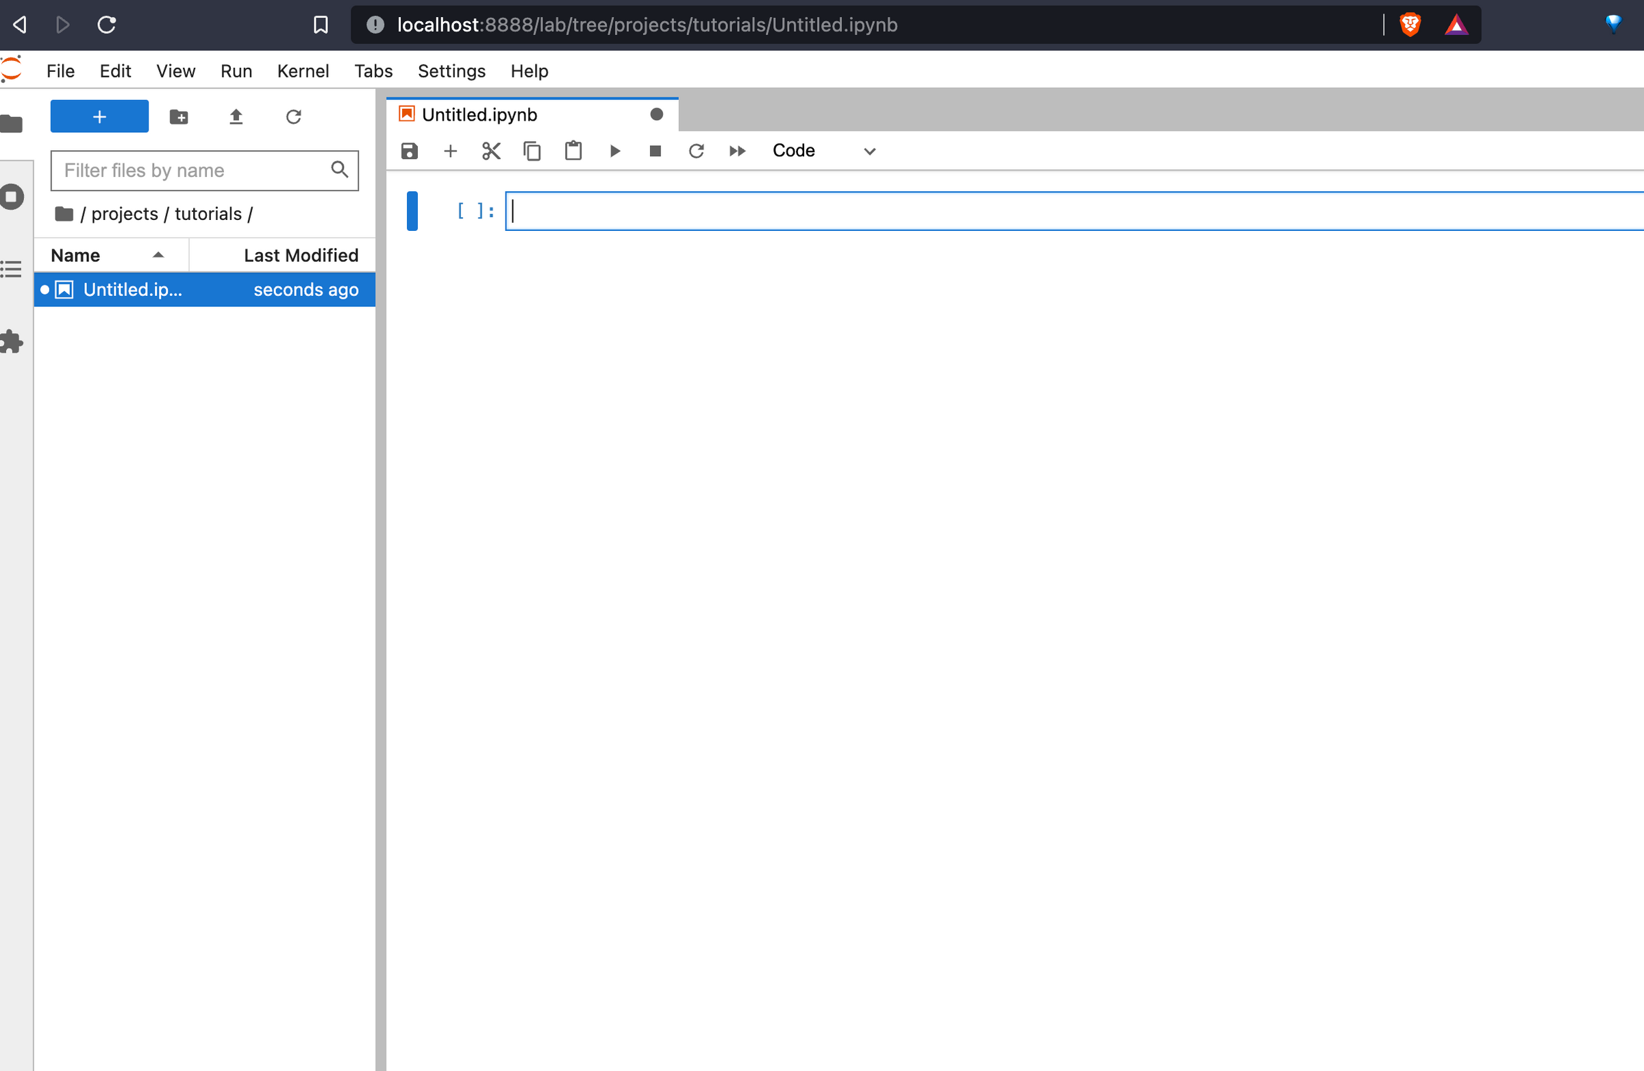Open the Running Terminals and Kernels panel

[x=12, y=197]
